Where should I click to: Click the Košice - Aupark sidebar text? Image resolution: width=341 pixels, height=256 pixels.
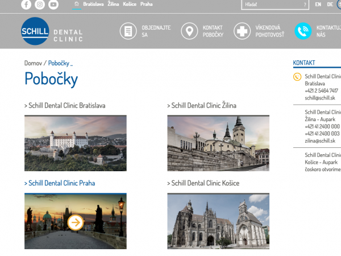[321, 162]
